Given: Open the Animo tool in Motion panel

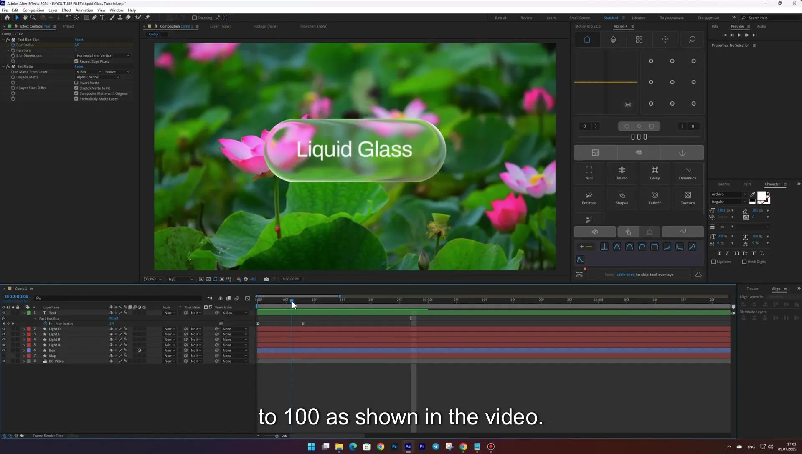Looking at the screenshot, I should 622,173.
